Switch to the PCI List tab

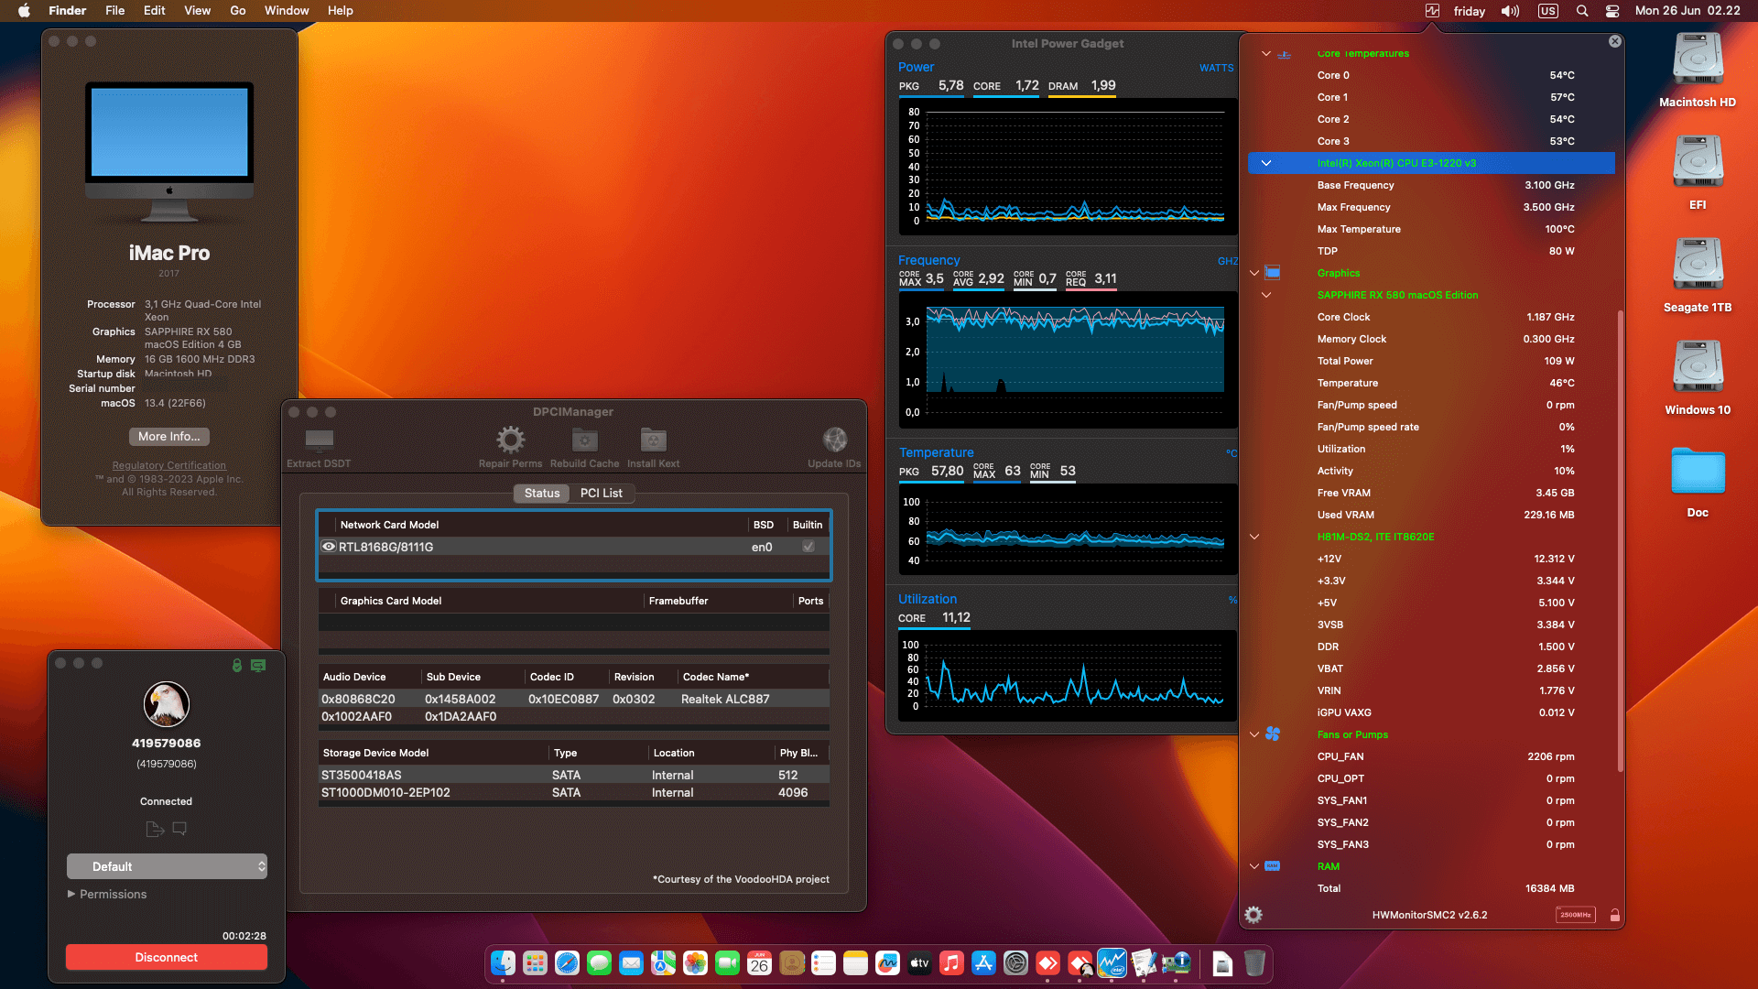[x=601, y=493]
